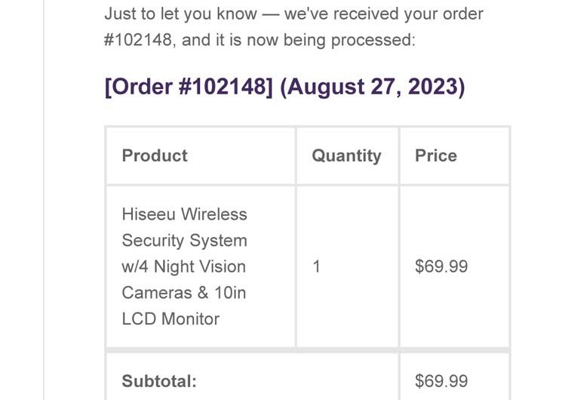This screenshot has height=400, width=565.
Task: Click the Subtotal: label
Action: point(159,381)
